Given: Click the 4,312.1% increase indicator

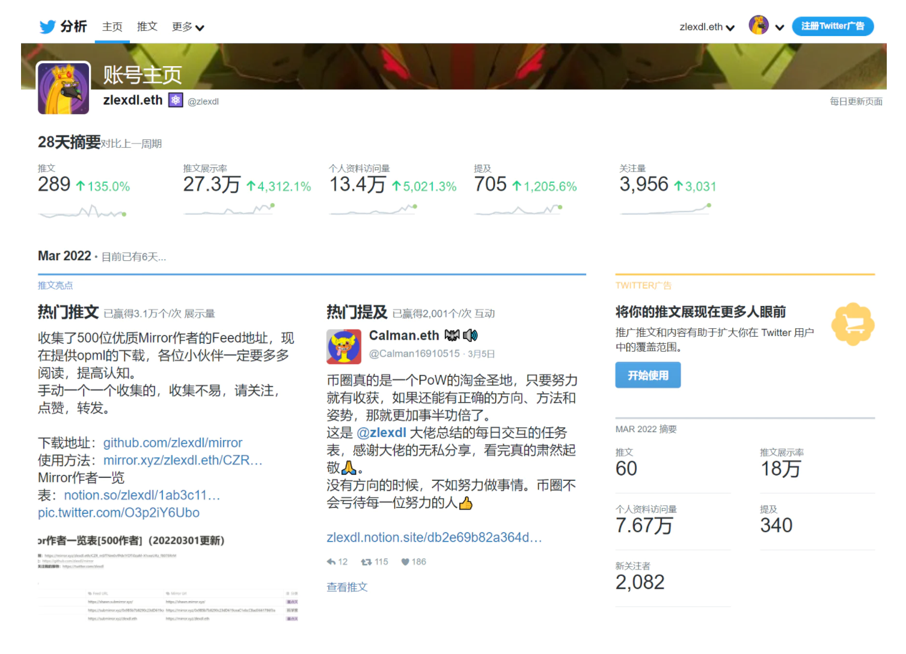Looking at the screenshot, I should (x=279, y=186).
